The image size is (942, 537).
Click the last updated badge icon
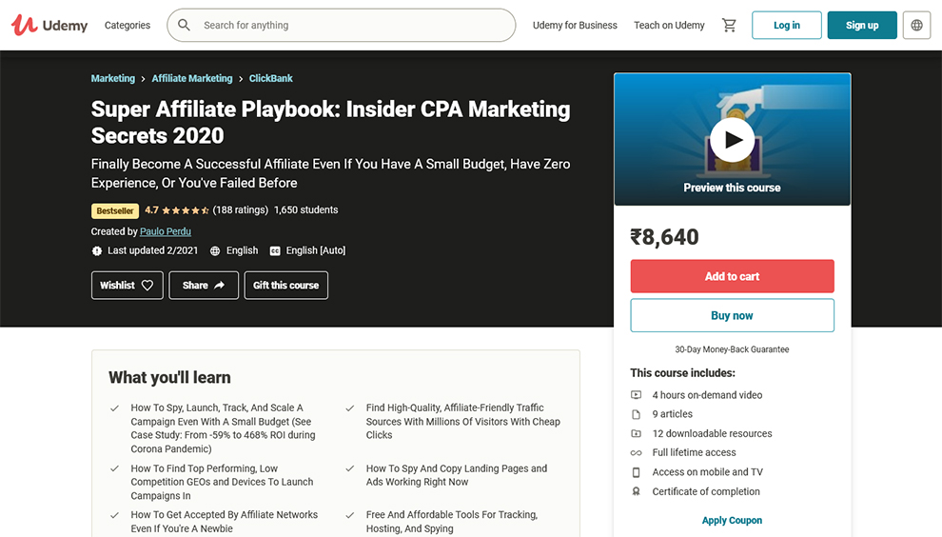click(x=97, y=250)
